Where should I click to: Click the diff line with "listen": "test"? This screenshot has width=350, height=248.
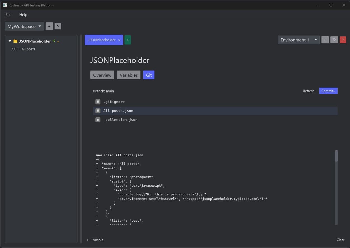click(119, 221)
